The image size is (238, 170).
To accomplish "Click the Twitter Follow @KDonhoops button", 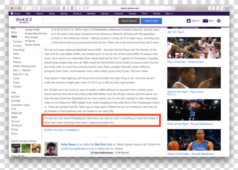I will (102, 153).
